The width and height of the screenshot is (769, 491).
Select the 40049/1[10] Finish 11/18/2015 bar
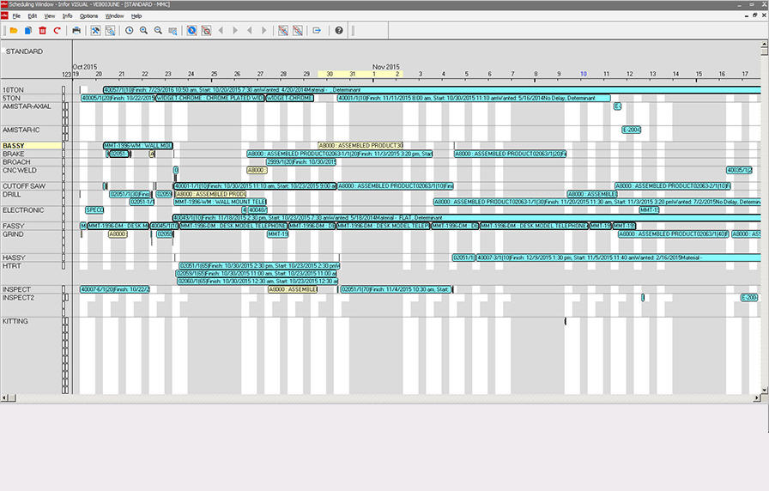pos(466,218)
